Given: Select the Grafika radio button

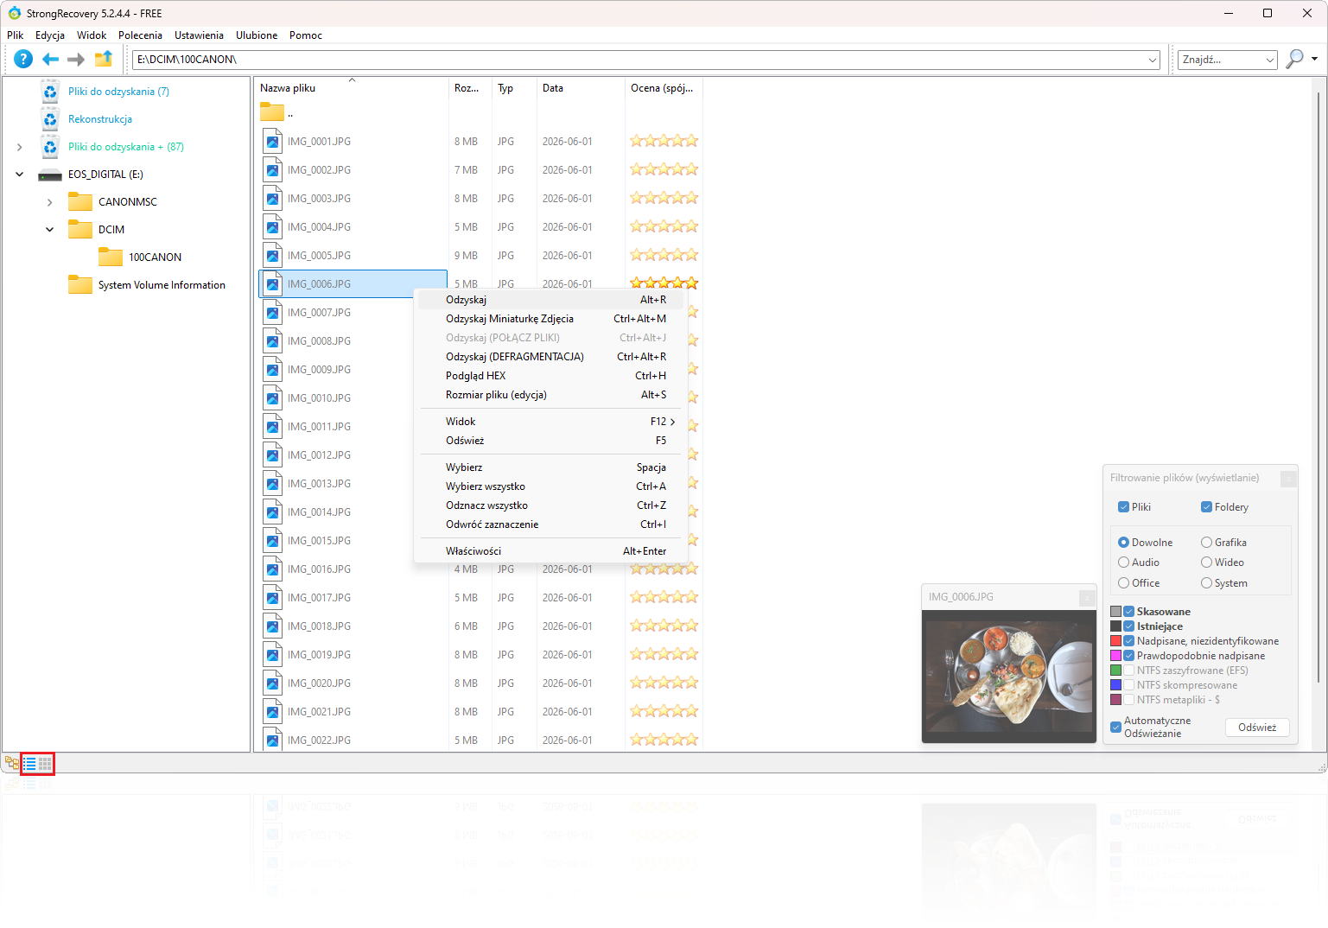Looking at the screenshot, I should [1206, 543].
